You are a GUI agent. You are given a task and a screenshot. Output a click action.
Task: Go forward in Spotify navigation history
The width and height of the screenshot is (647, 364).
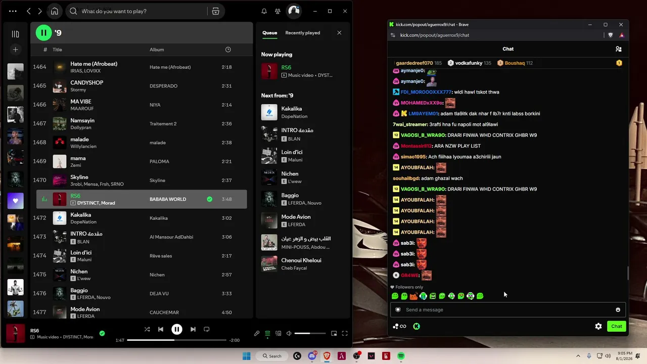tap(40, 11)
